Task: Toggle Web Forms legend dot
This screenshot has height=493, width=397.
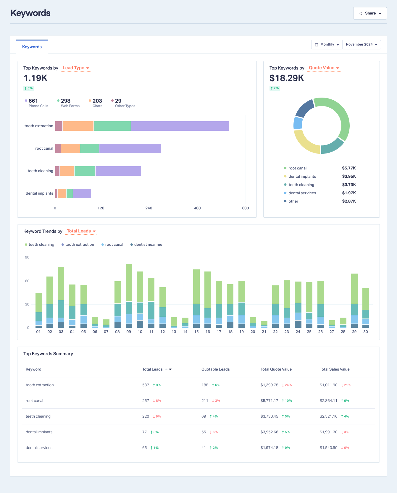Action: [x=58, y=101]
